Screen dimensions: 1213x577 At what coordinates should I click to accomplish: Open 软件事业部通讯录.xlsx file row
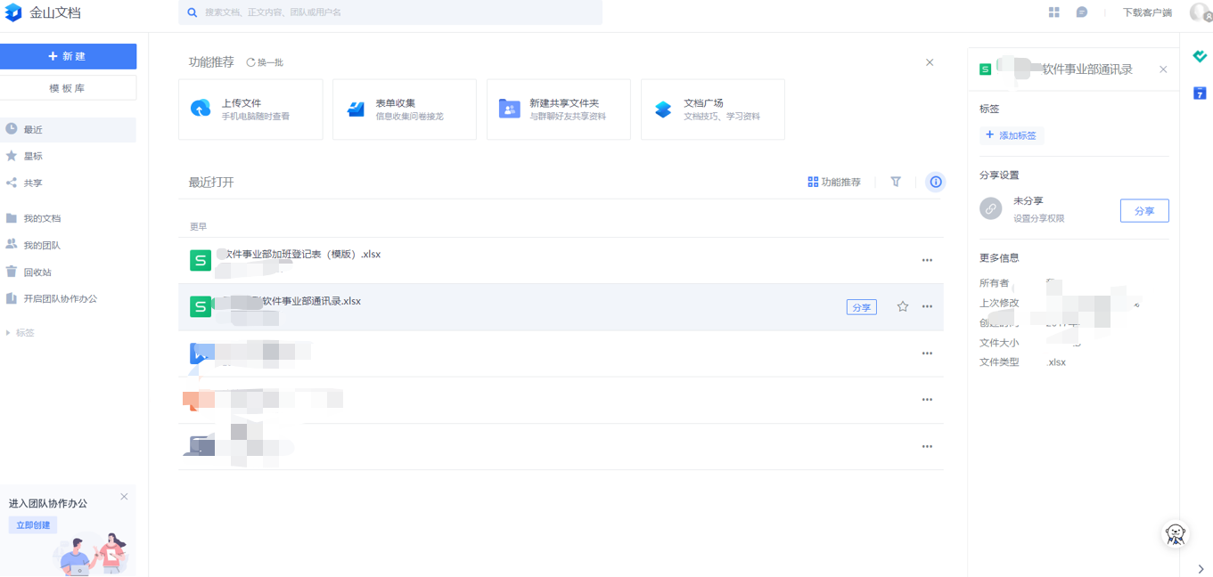click(561, 307)
